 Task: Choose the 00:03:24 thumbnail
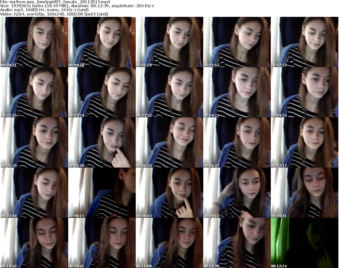[102, 92]
